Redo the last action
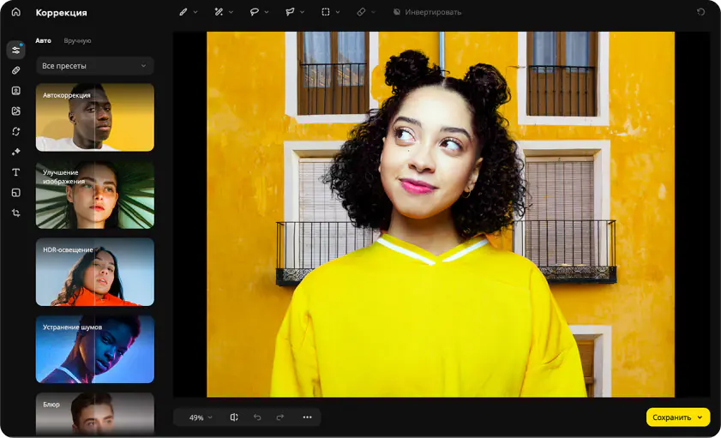721x438 pixels. tap(280, 417)
